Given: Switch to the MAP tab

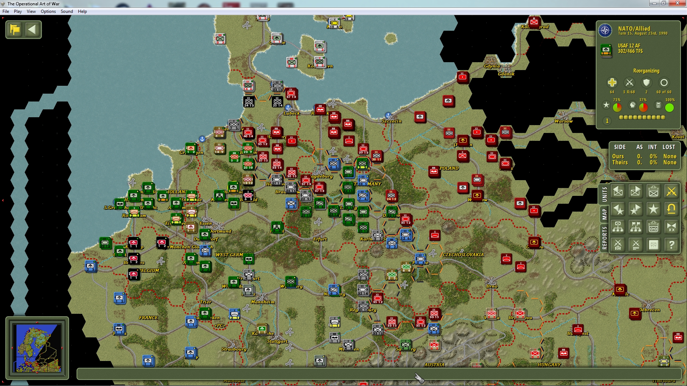Looking at the screenshot, I should point(604,214).
